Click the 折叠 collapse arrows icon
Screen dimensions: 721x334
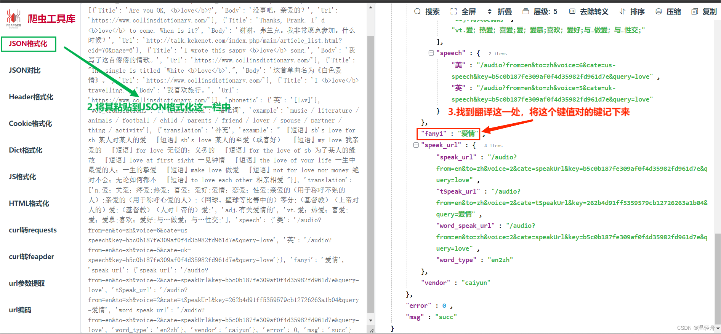[x=490, y=11]
